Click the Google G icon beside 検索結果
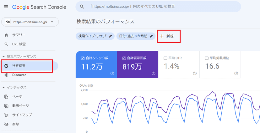Screen dimensions: 260x133 pyautogui.click(x=6, y=66)
